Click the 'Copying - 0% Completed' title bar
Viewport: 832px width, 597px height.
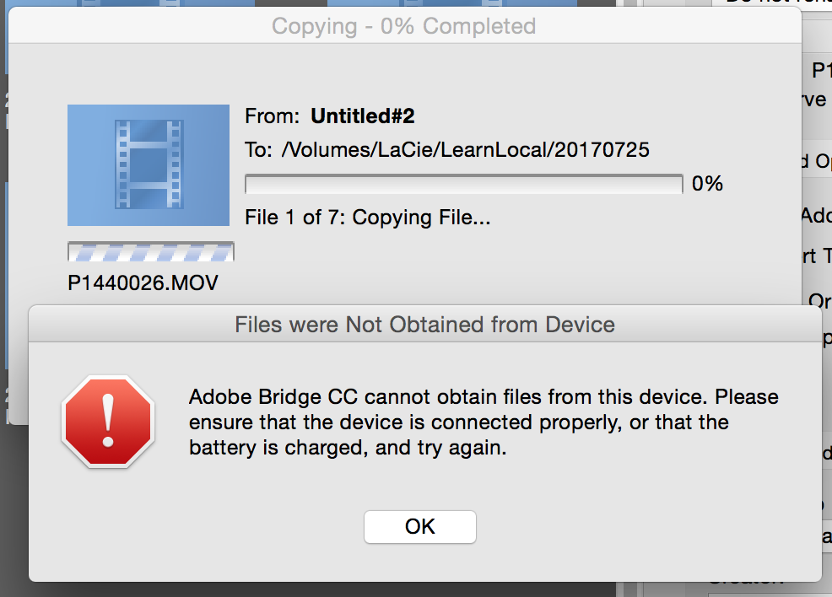404,26
